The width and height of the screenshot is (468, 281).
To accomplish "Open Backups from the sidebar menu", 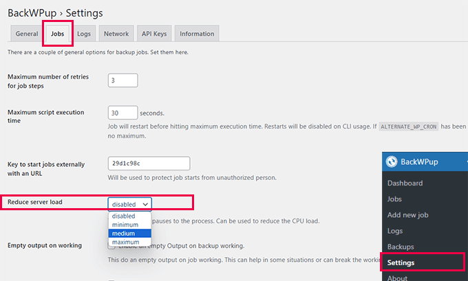I will click(x=401, y=246).
